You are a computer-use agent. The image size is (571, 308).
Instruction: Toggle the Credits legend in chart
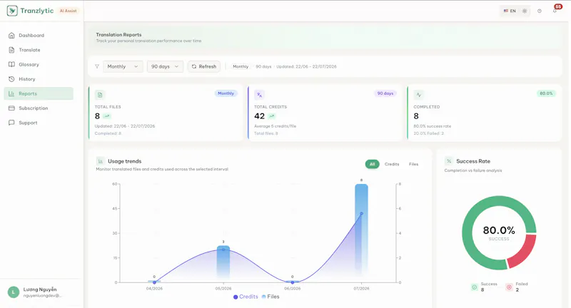[x=246, y=297]
